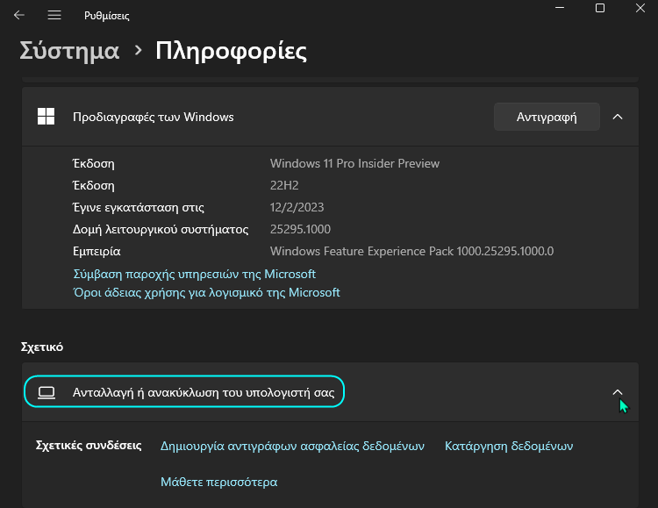658x508 pixels.
Task: Open the Όροι άδειας χρήσης για λογισμικό link
Action: [206, 292]
